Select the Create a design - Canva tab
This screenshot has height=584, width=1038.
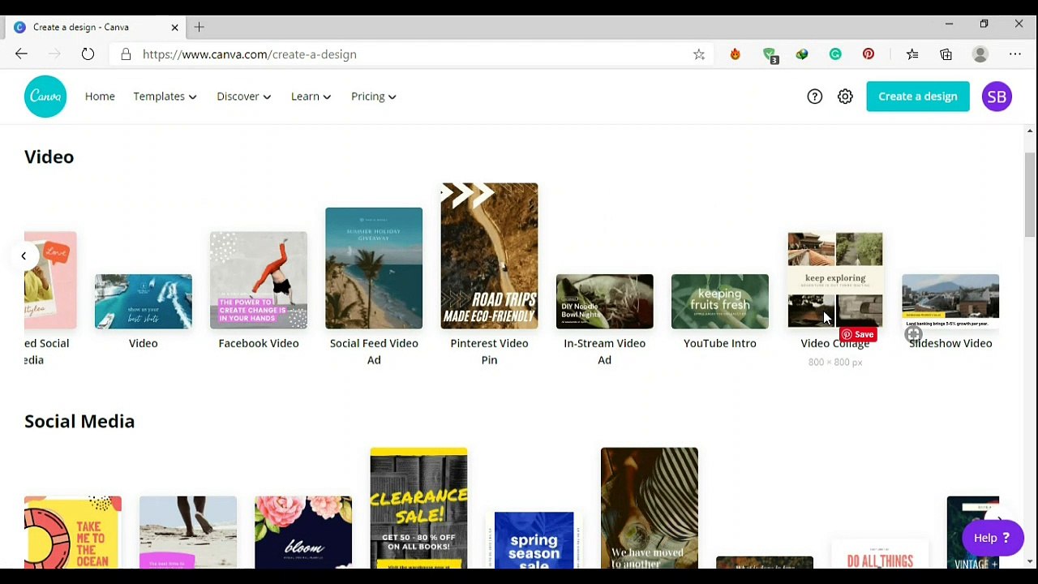pyautogui.click(x=96, y=27)
